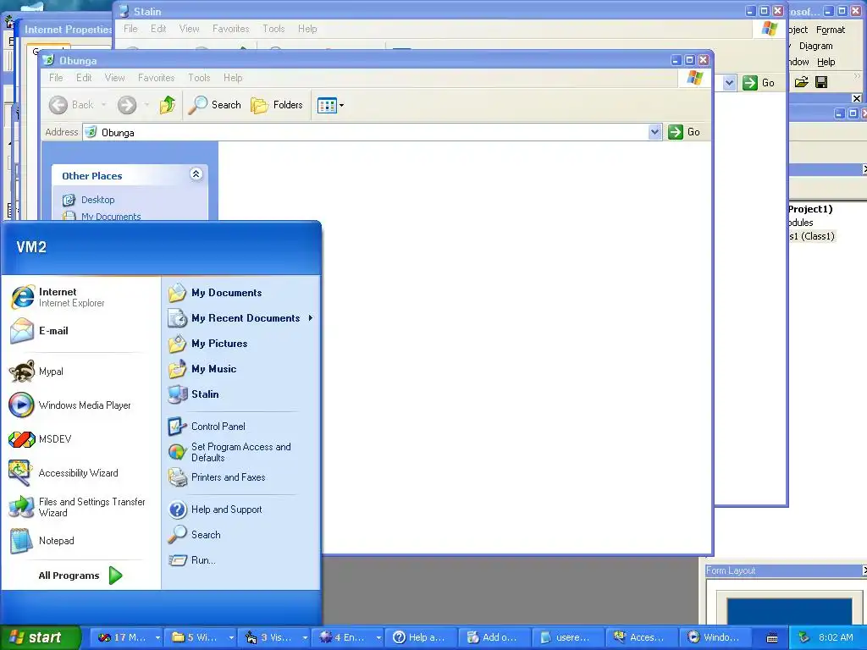
Task: Open Favorites menu in the Stalin window
Action: 231,29
